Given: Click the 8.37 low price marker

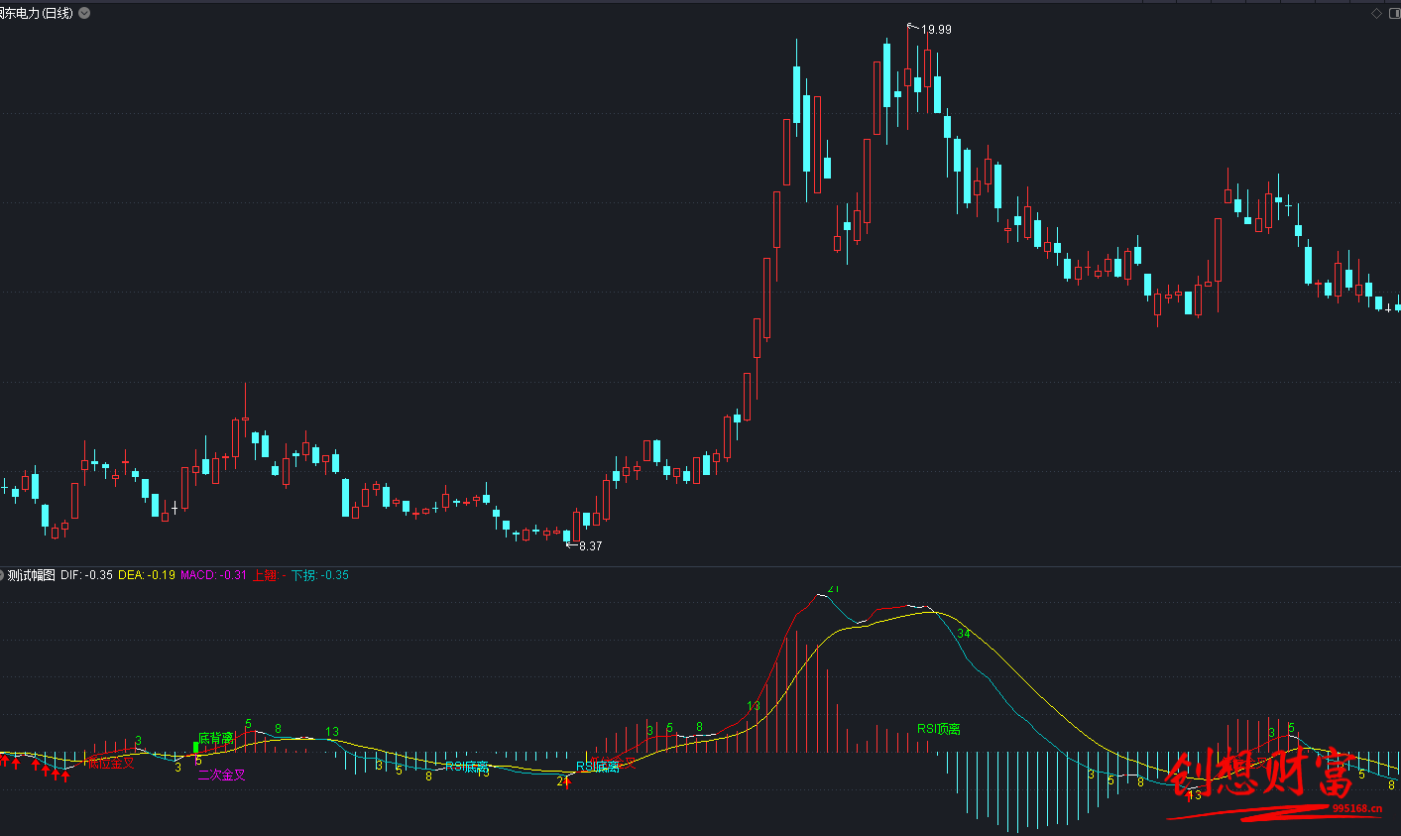Looking at the screenshot, I should point(590,546).
